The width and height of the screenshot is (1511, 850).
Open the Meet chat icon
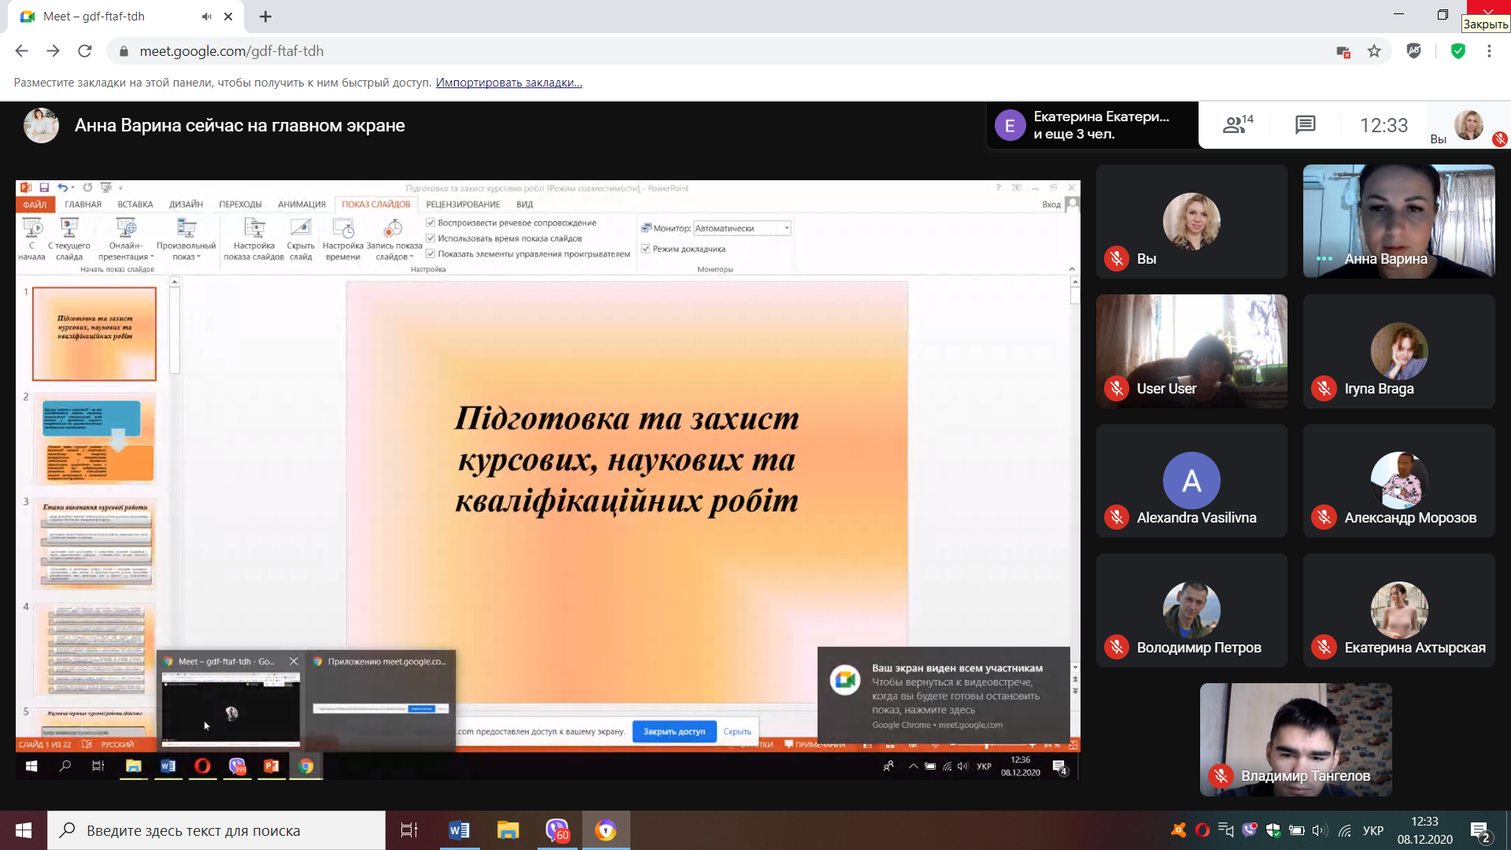pyautogui.click(x=1305, y=124)
